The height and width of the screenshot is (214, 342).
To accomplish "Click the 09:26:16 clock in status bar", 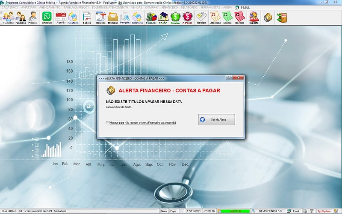I will [x=209, y=211].
